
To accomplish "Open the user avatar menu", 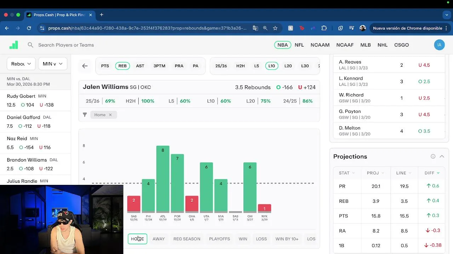I will point(439,45).
